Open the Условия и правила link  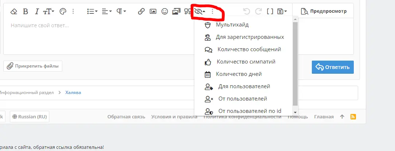click(x=174, y=117)
